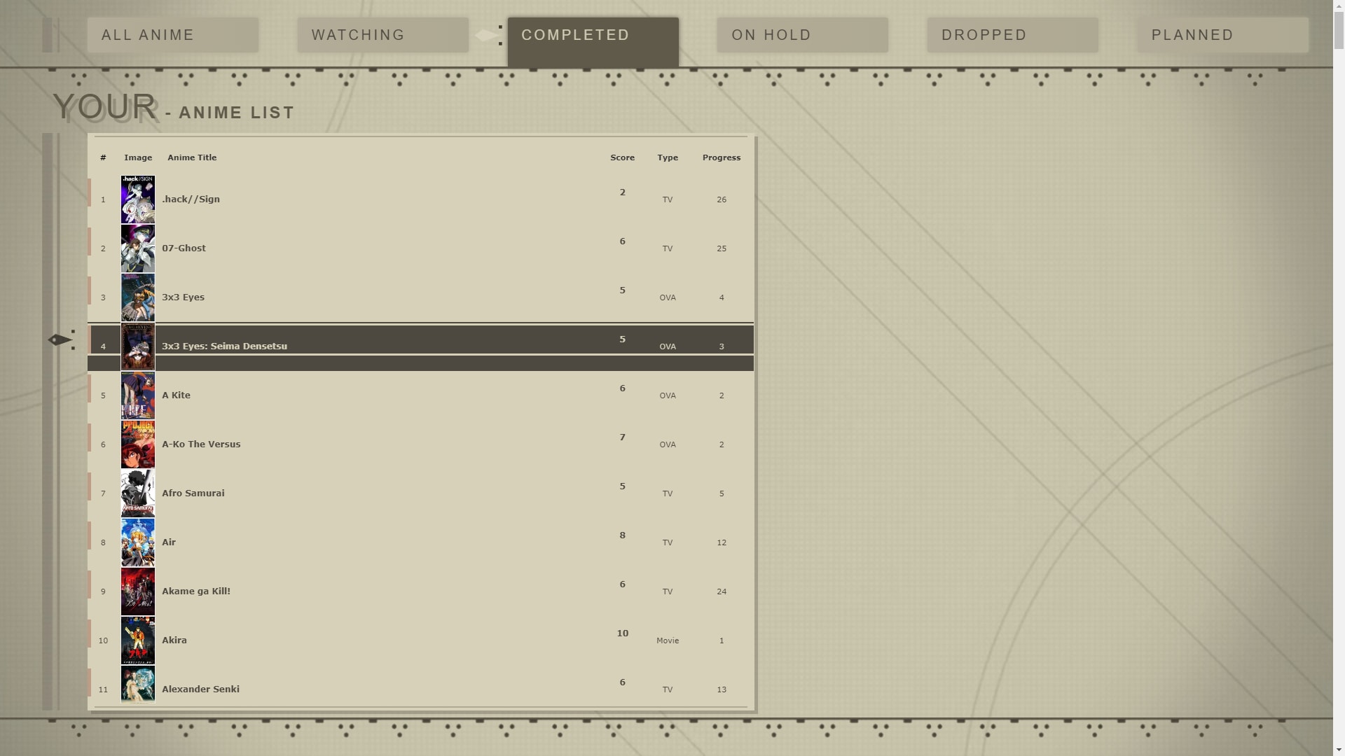
Task: Open the Air title link
Action: [169, 542]
